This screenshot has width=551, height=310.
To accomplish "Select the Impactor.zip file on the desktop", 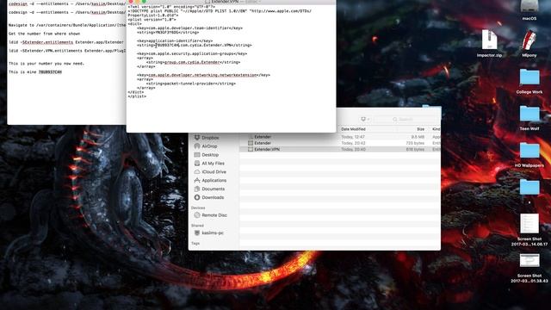I will coord(490,44).
